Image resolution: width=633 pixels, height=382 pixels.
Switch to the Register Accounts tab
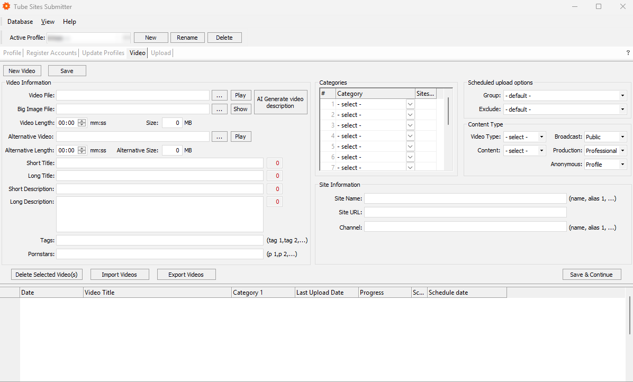(x=51, y=53)
